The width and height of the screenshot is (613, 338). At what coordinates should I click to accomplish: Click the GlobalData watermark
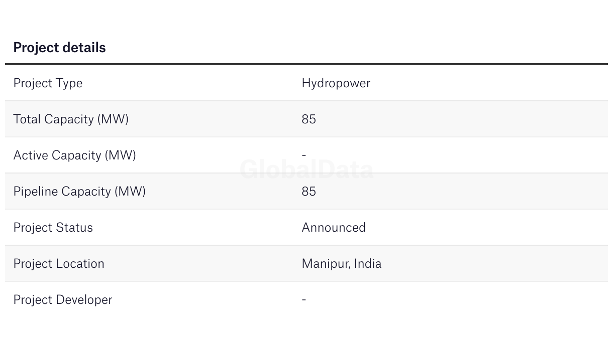point(306,170)
